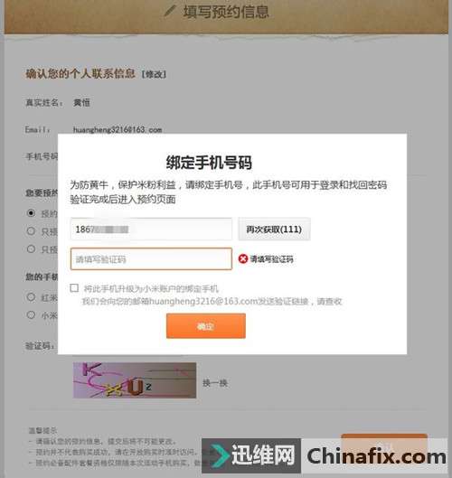Click the red error icon beside verification field
This screenshot has width=452, height=478.
coord(243,258)
